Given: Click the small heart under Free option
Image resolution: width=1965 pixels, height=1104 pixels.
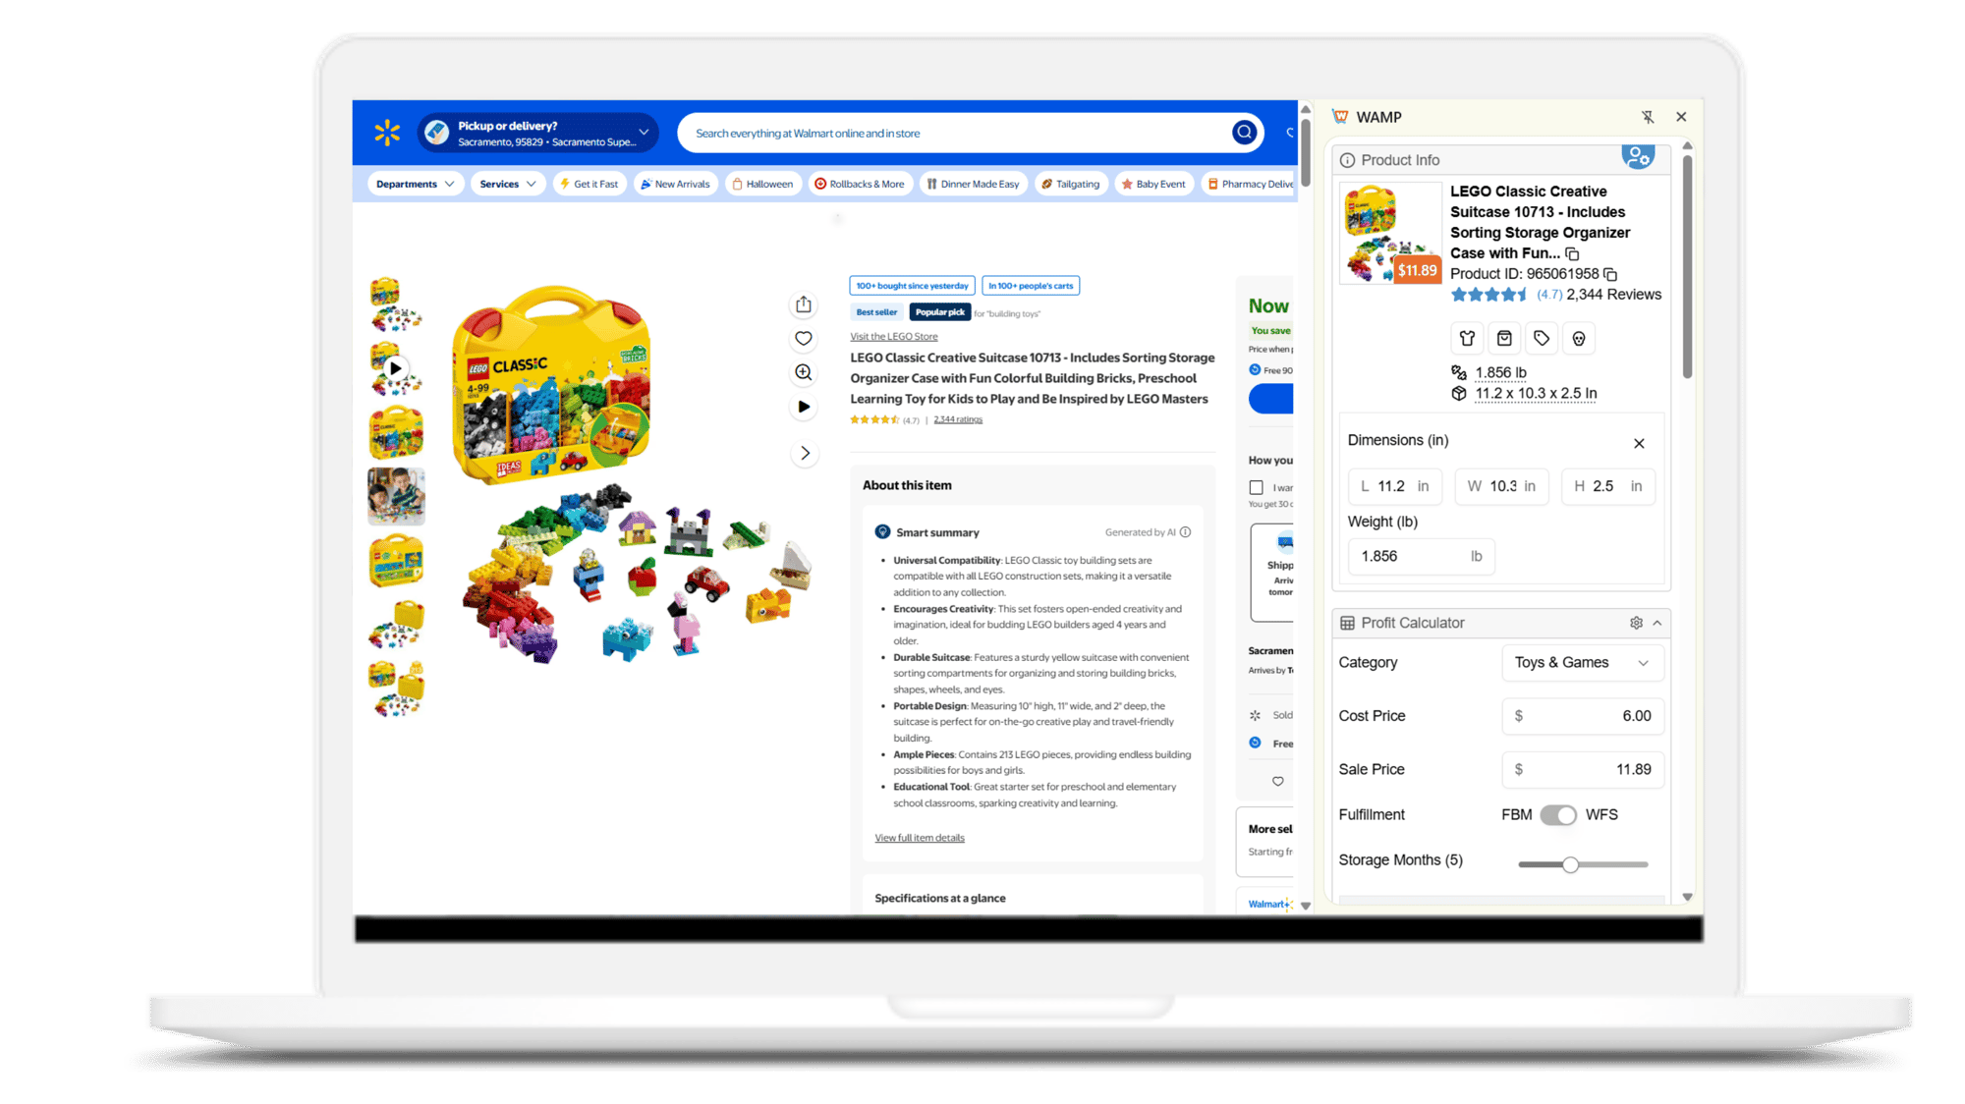Looking at the screenshot, I should pos(1278,782).
